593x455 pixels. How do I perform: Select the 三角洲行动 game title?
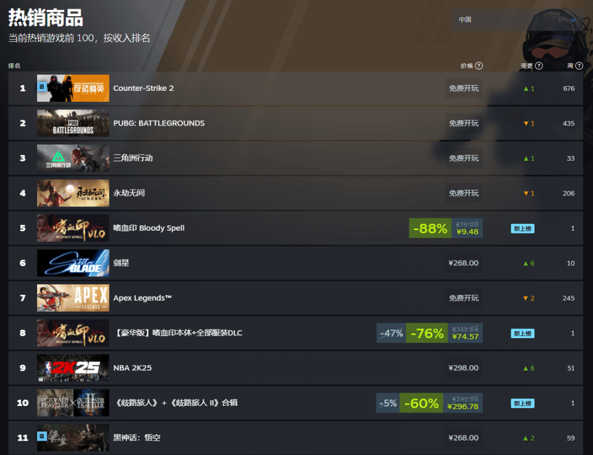point(133,158)
